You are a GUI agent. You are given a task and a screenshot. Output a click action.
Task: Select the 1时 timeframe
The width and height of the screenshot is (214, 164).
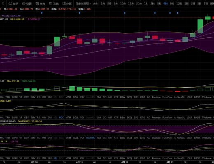pos(146,4)
